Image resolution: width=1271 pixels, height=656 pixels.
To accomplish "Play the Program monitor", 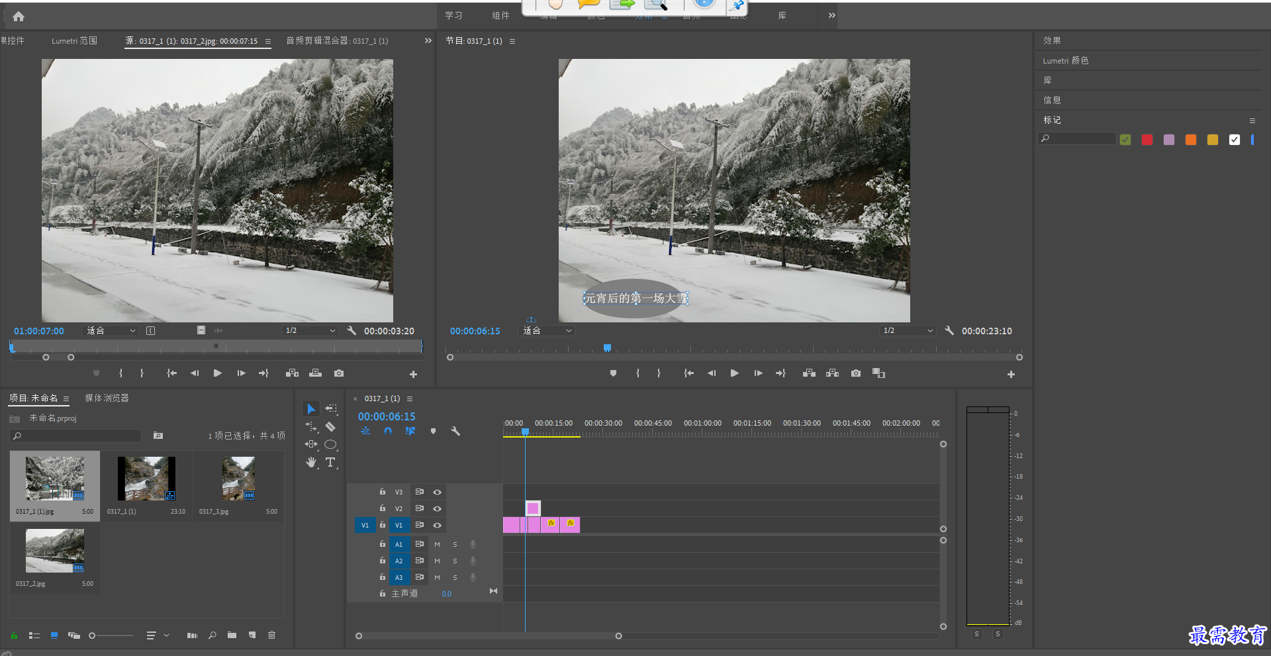I will pos(735,373).
